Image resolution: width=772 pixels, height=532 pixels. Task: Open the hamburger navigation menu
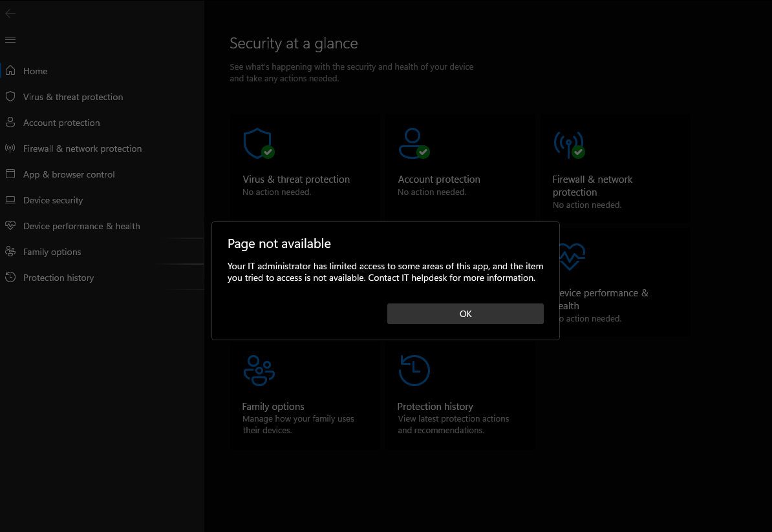10,40
